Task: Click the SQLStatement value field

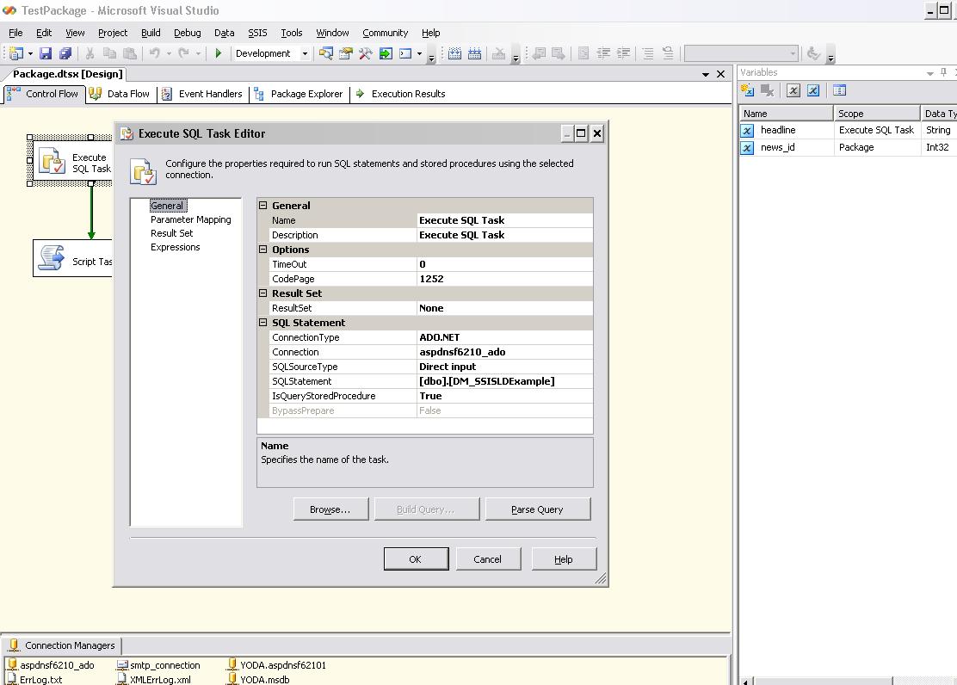Action: click(504, 381)
